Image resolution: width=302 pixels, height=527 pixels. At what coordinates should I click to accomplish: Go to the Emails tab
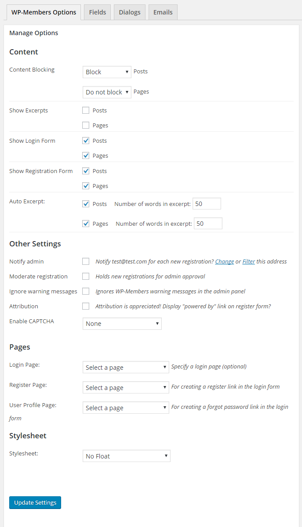coord(163,12)
